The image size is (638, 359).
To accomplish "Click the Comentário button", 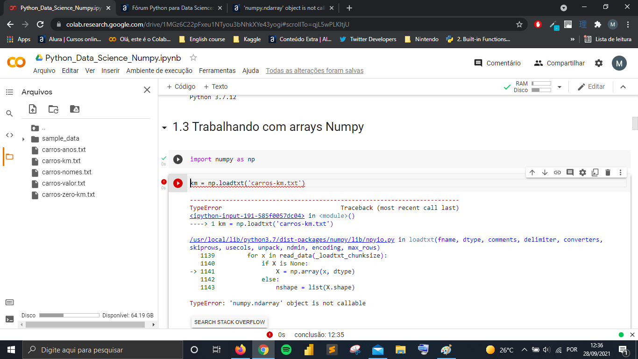I will [x=497, y=63].
